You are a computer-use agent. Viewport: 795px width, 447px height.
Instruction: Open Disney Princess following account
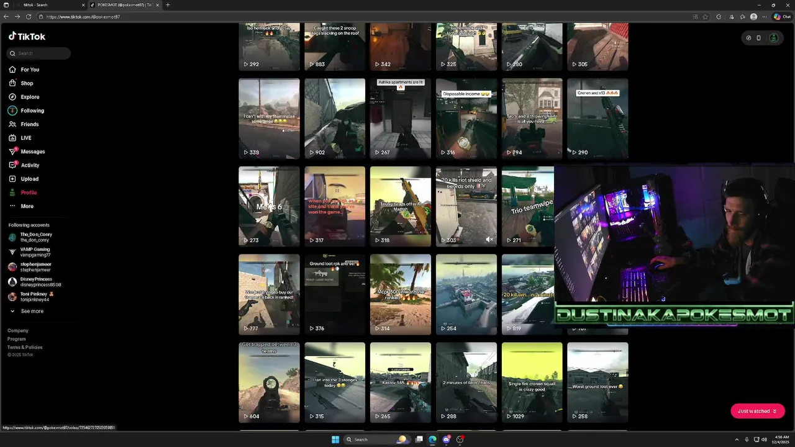click(34, 282)
